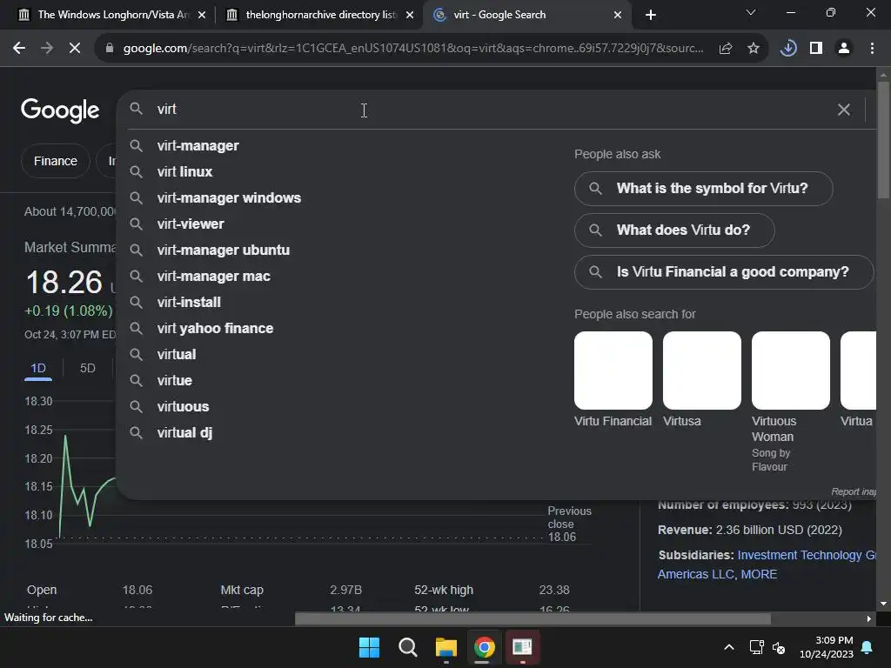Click Report inappropriate predictions link
Screen dimensions: 891x668
854,492
